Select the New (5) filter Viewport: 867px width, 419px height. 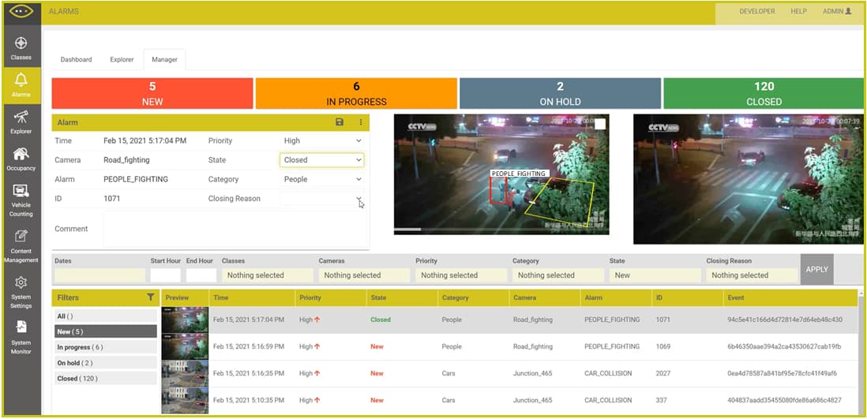click(x=104, y=331)
